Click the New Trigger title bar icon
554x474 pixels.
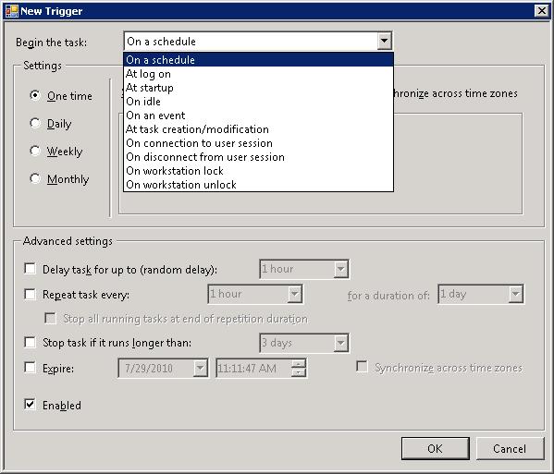click(x=12, y=11)
